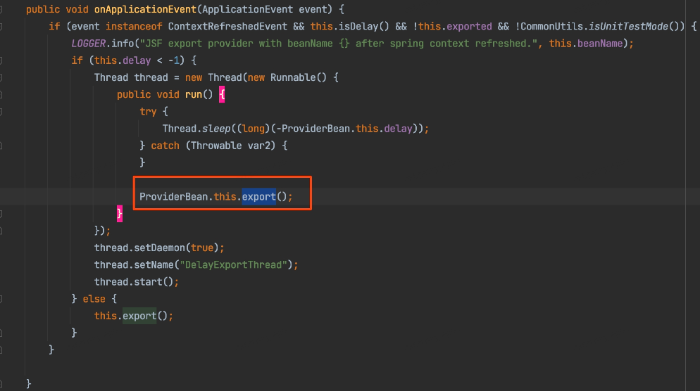
Task: Click the isUnitTestMode method call
Action: coord(628,26)
